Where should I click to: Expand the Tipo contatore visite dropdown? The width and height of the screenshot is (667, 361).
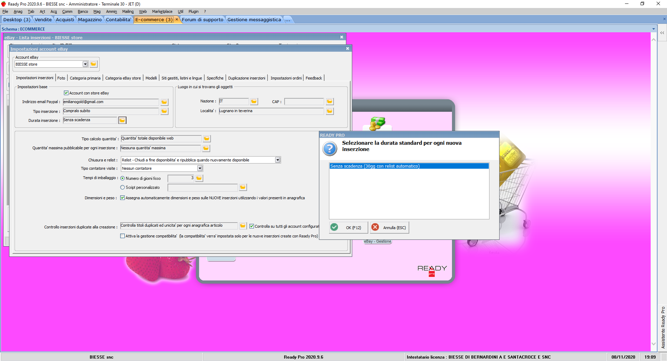click(200, 168)
